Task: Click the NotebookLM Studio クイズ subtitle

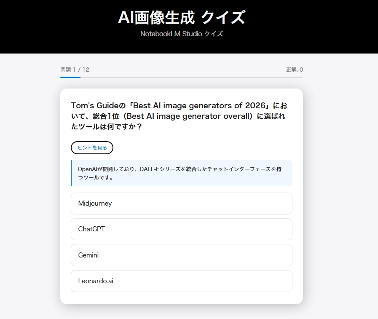Action: [x=182, y=34]
